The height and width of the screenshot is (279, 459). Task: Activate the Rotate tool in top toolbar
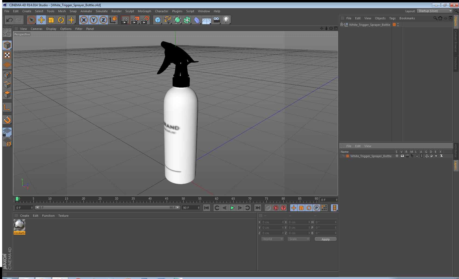[61, 20]
